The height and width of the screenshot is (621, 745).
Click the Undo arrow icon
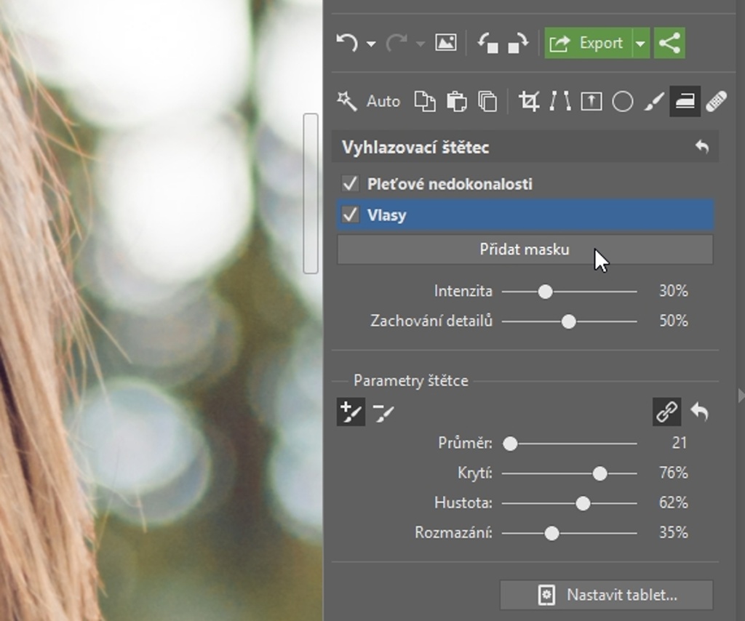pyautogui.click(x=347, y=43)
